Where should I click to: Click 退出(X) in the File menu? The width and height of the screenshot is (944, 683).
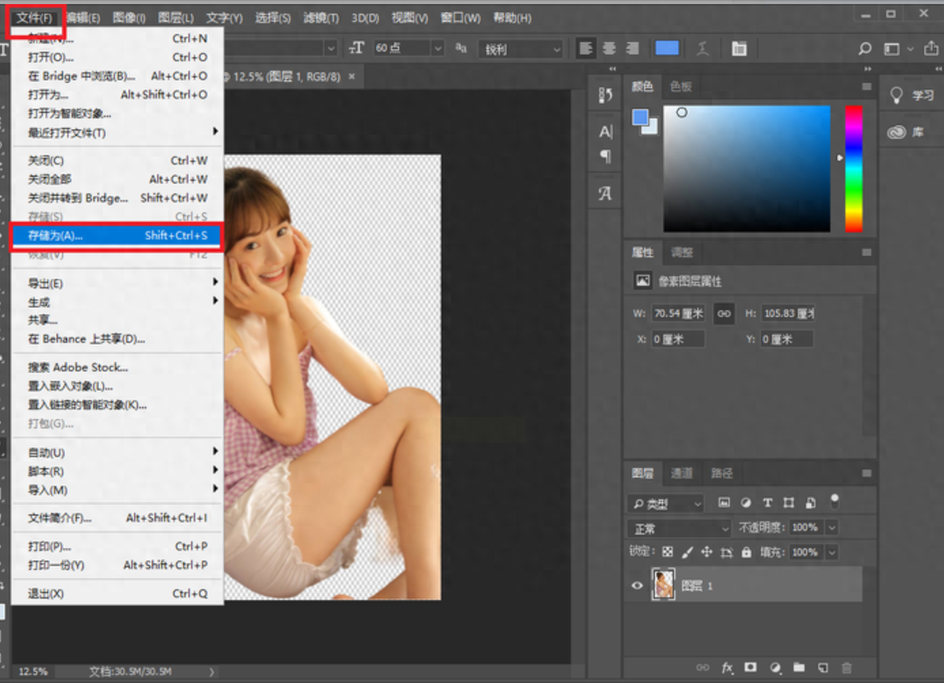(x=46, y=593)
